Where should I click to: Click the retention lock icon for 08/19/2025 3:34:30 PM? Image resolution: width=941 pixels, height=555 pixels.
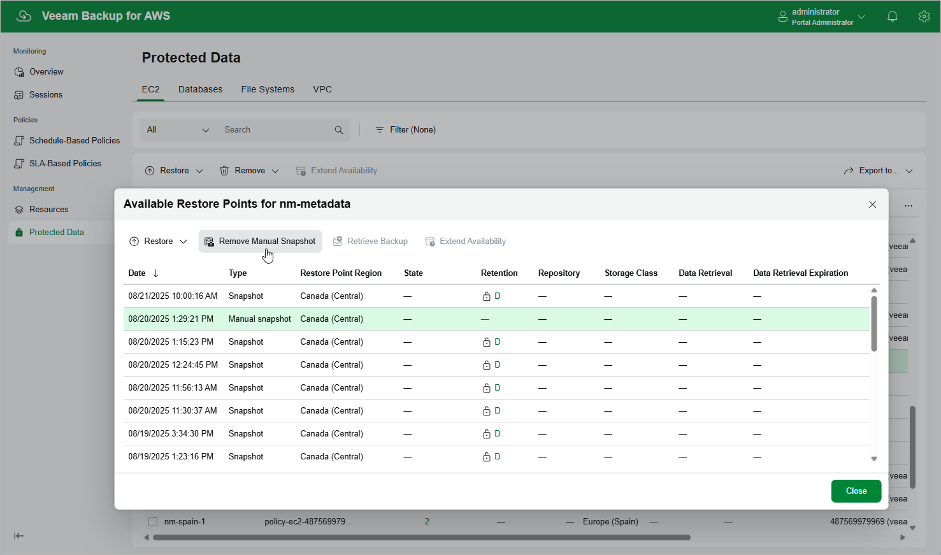[x=487, y=434]
